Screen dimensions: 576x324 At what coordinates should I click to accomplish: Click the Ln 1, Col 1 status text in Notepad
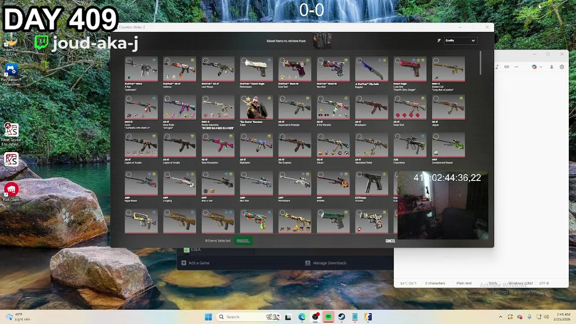click(408, 283)
